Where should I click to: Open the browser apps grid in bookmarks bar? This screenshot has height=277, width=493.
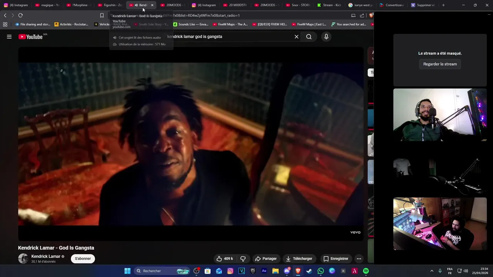click(x=5, y=24)
